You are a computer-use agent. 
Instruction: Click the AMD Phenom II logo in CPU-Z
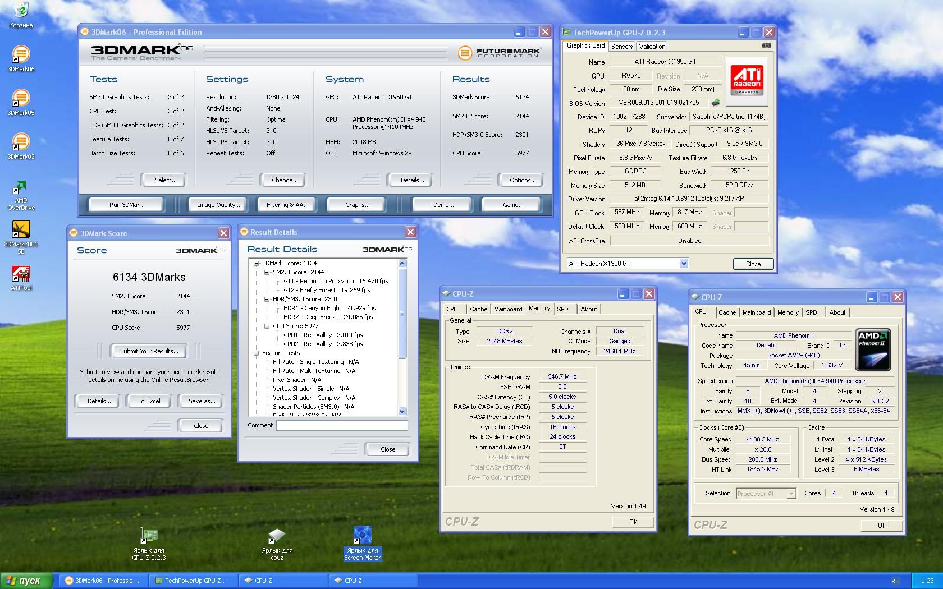tap(873, 350)
